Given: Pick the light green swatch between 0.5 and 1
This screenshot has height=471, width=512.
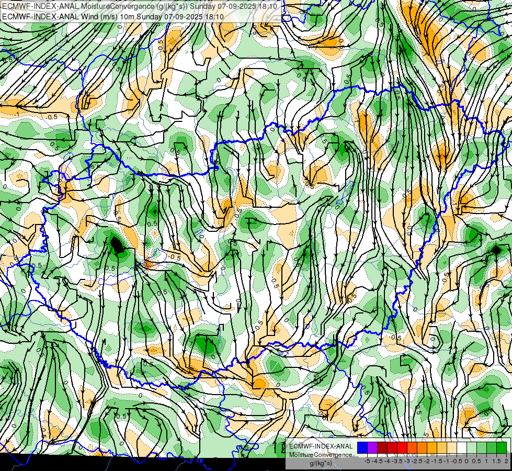Looking at the screenshot, I should [x=482, y=448].
